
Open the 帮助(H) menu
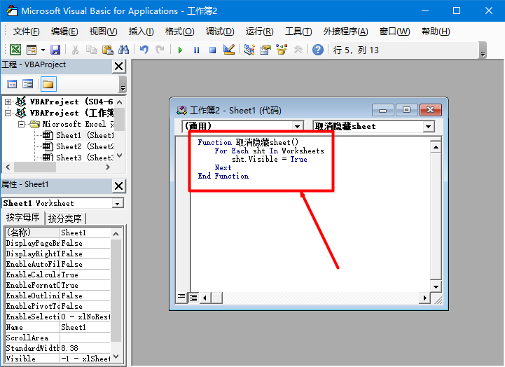436,32
